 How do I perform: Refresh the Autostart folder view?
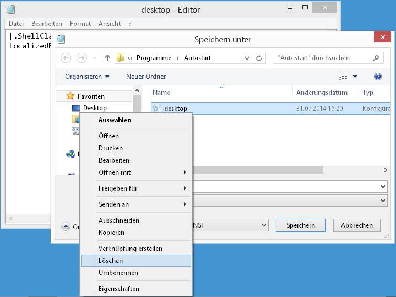[x=259, y=58]
